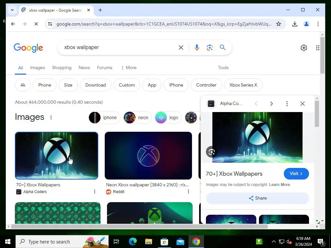The height and width of the screenshot is (248, 331).
Task: Share the previewed image
Action: pyautogui.click(x=258, y=198)
